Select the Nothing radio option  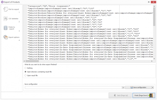coord(25,68)
